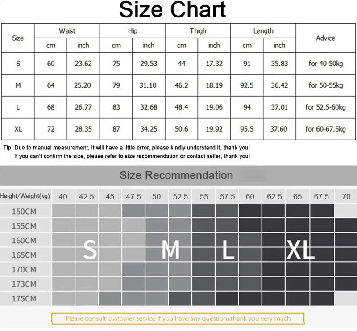Screen dimensions: 357x331
Task: Click the large white XL letter
Action: click(300, 250)
